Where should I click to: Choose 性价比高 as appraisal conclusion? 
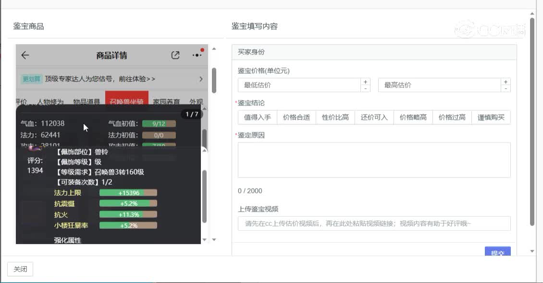click(335, 118)
